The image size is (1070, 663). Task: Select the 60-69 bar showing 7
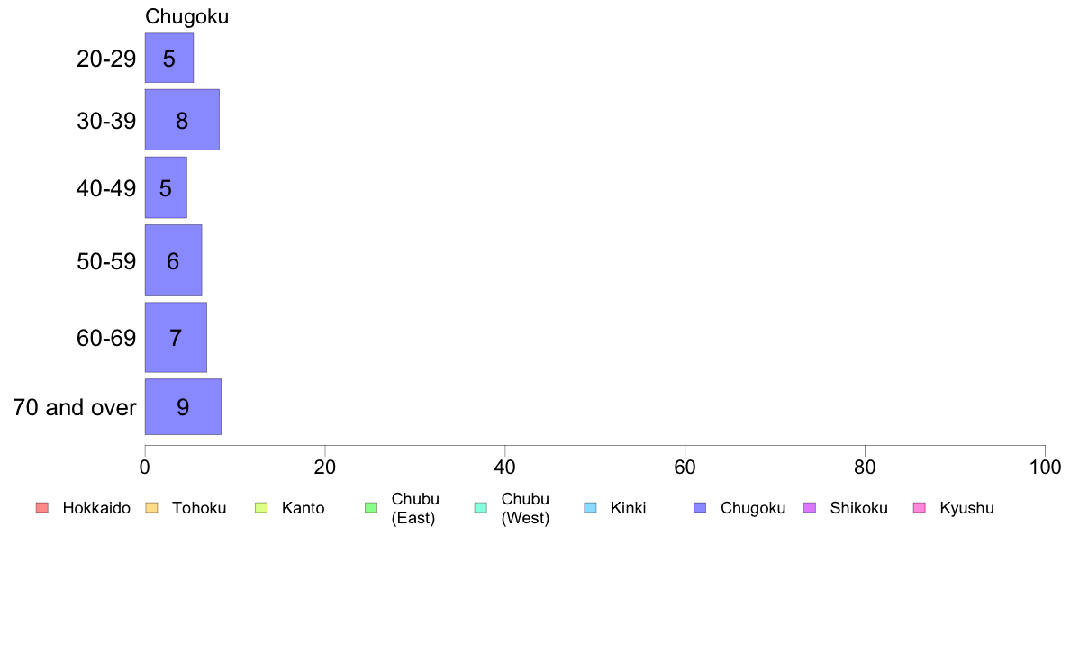(176, 337)
